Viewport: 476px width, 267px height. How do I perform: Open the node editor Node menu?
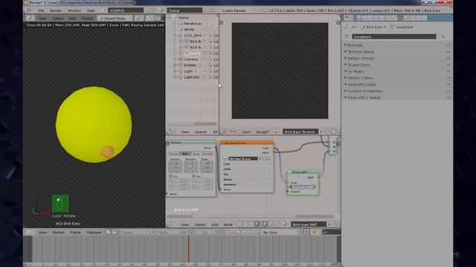(x=228, y=225)
